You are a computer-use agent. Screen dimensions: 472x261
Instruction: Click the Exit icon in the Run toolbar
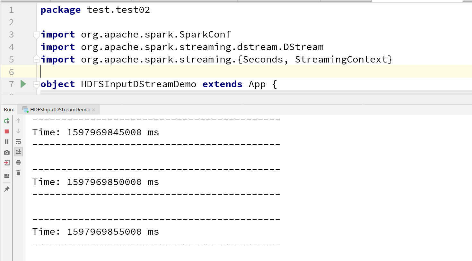pyautogui.click(x=6, y=163)
